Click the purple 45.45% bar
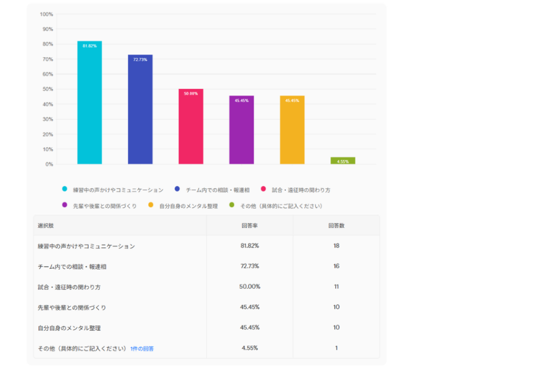 click(241, 130)
